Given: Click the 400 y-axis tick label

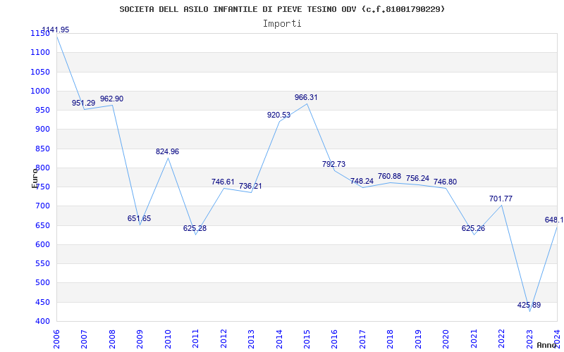Looking at the screenshot, I should click(42, 321).
